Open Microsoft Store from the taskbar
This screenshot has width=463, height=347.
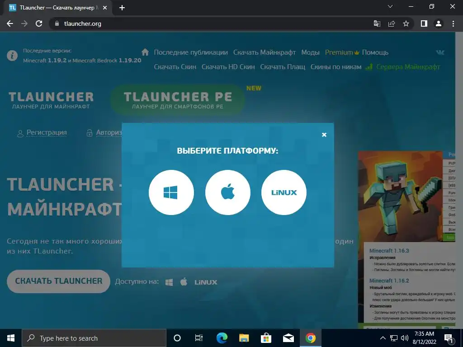pyautogui.click(x=266, y=338)
